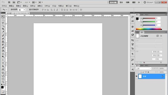Open the 图像(I) menu

click(x=18, y=6)
